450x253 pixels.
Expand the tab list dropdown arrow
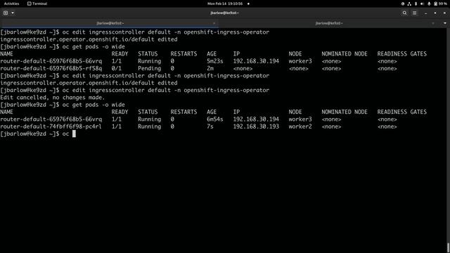pyautogui.click(x=445, y=23)
